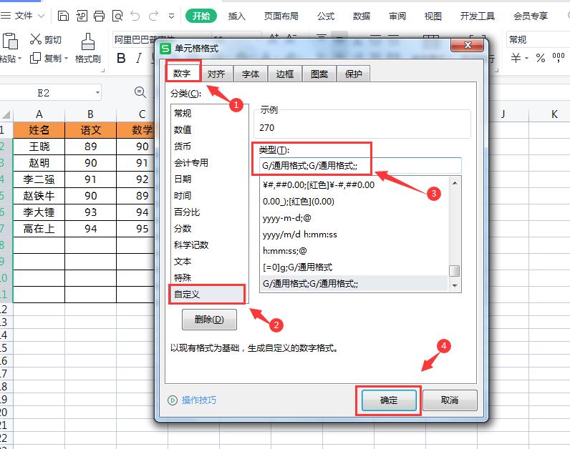Click the currency ￥ format icon
The image size is (570, 449).
[516, 58]
